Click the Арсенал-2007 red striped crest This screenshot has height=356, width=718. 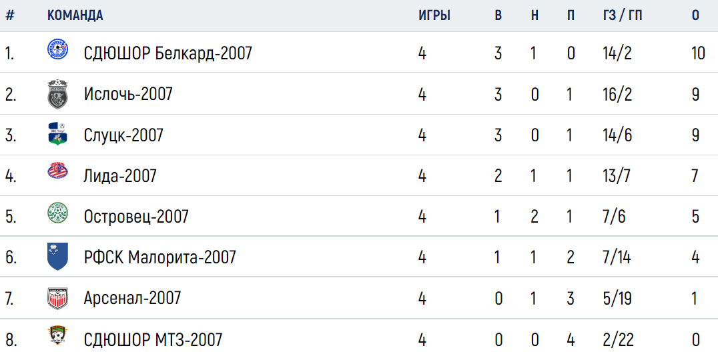coord(58,299)
